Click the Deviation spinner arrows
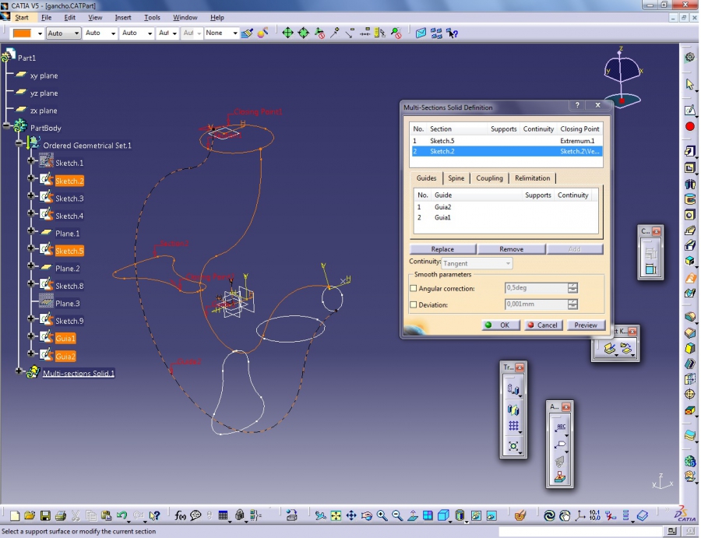Image resolution: width=701 pixels, height=538 pixels. pos(572,304)
